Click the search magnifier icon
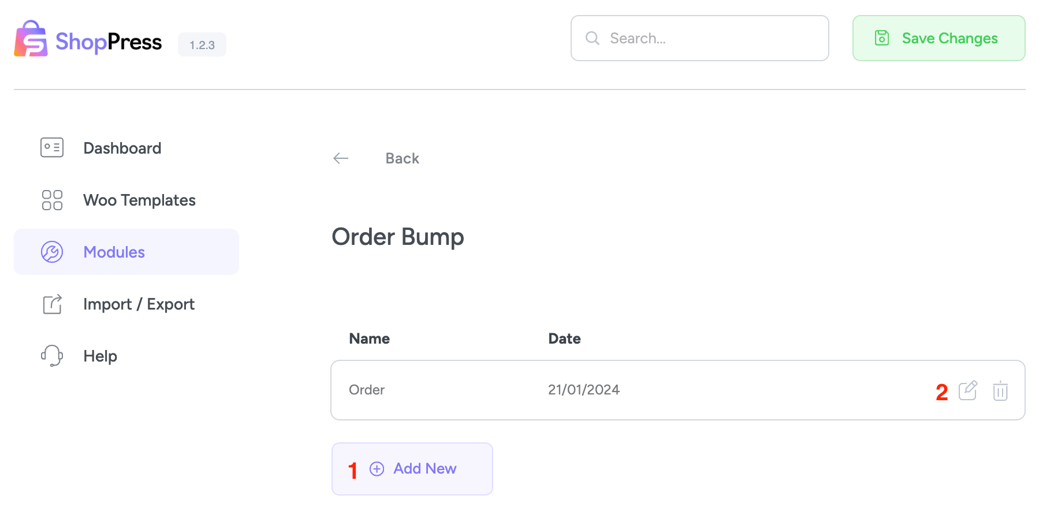Viewport: 1043px width, 514px height. coord(593,38)
